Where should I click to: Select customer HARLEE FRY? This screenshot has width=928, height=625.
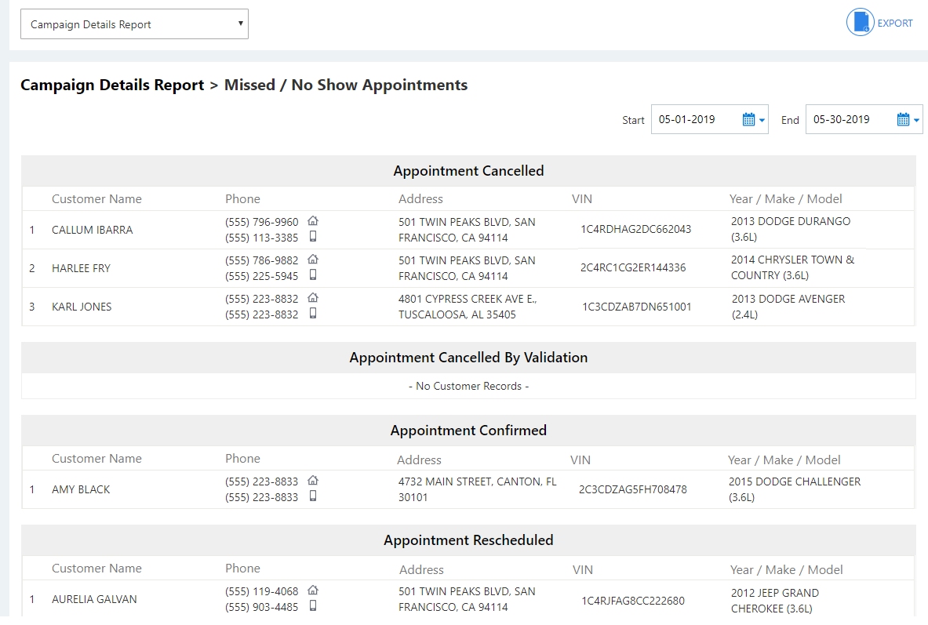tap(81, 268)
